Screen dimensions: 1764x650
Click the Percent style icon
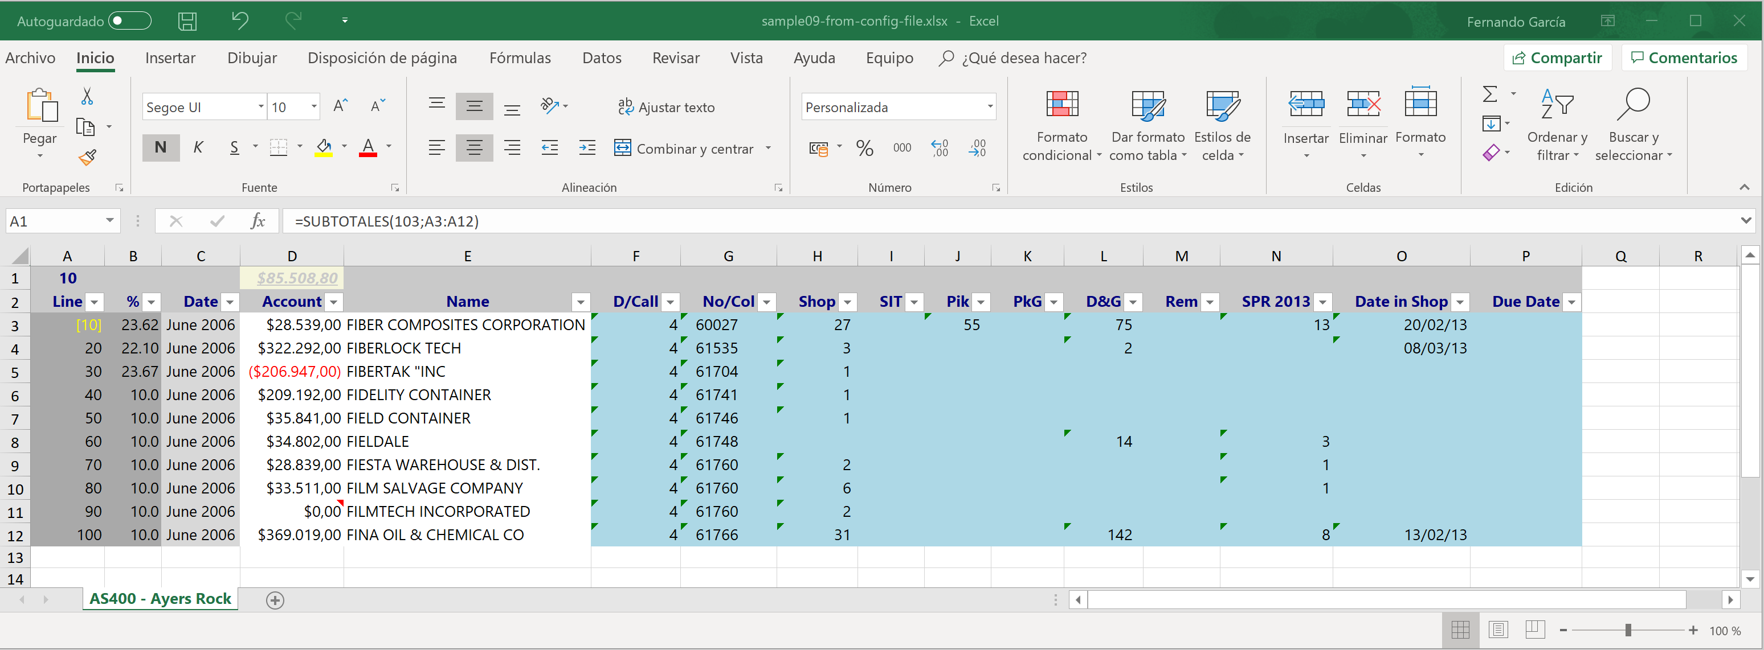point(864,148)
